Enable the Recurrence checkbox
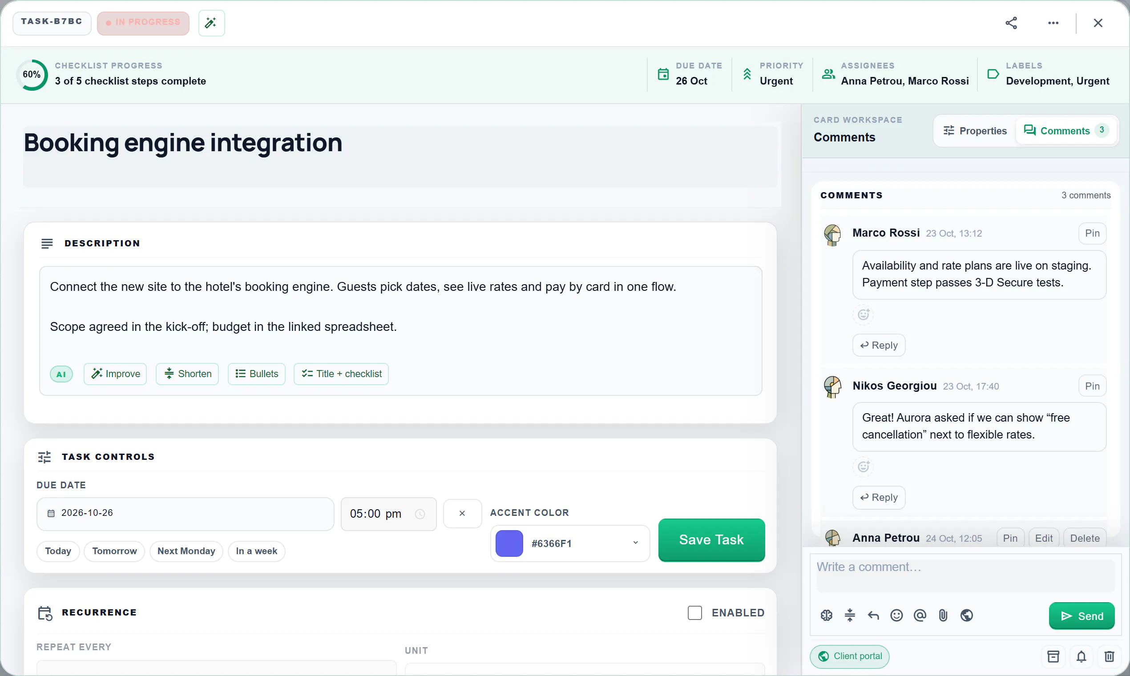 (694, 613)
